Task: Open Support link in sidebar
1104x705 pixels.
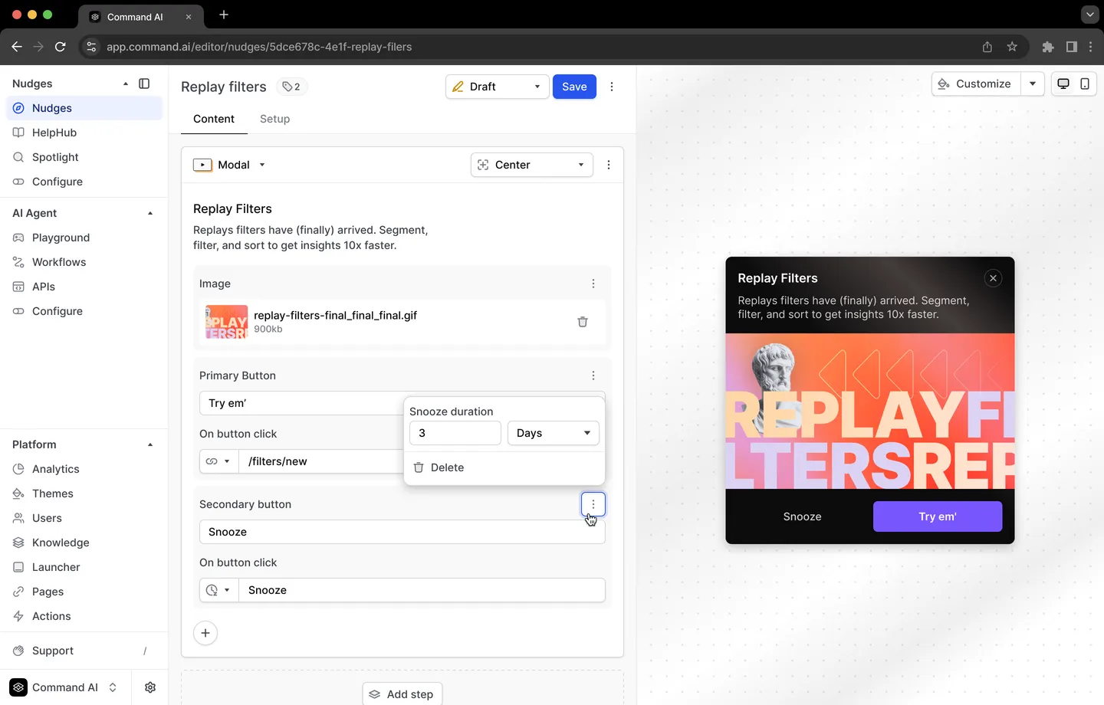Action: coord(84,651)
